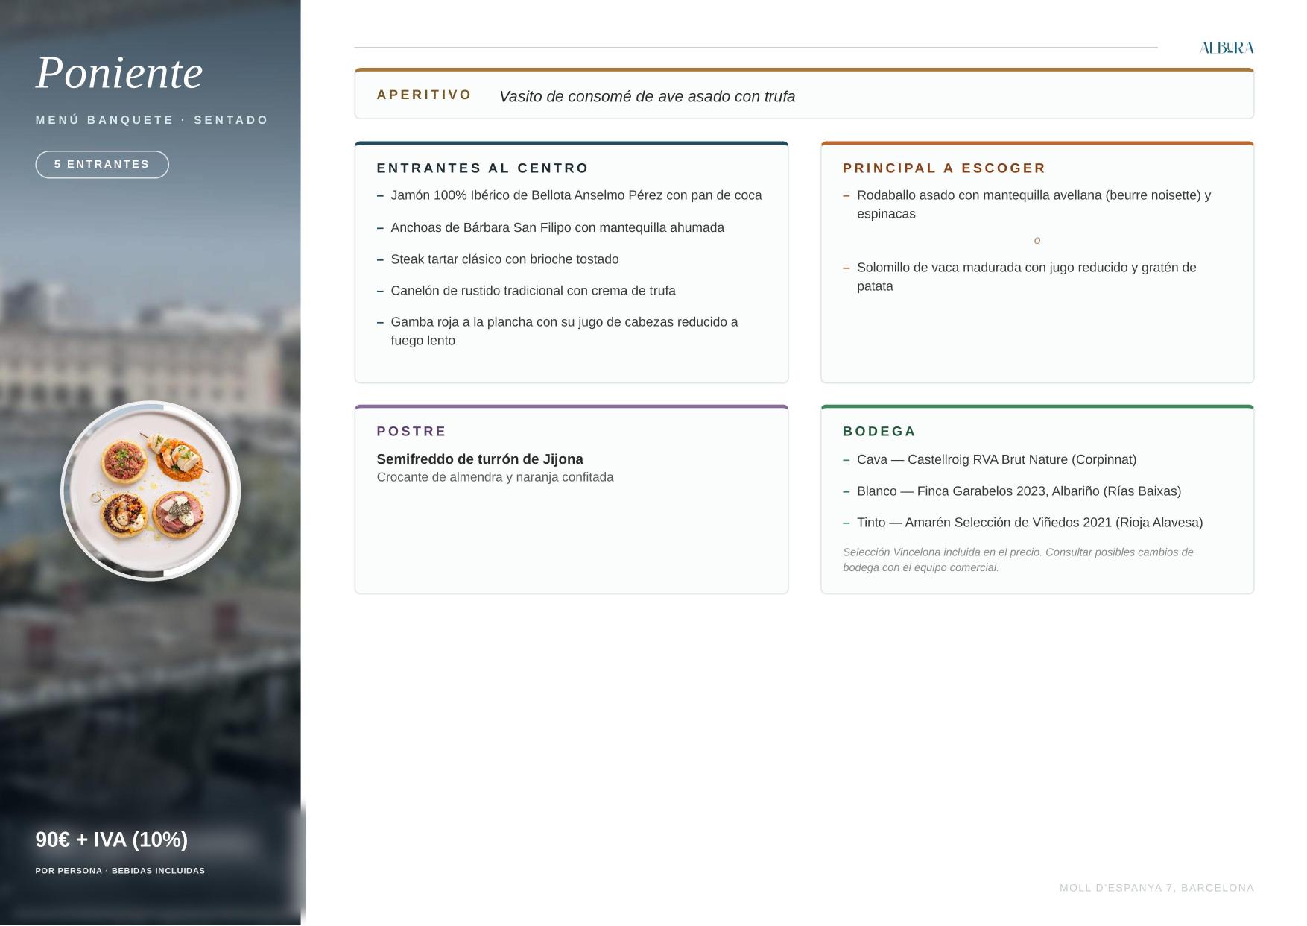The image size is (1307, 926).
Task: Click the 'MOLL D'ESPANYA 7, BARCELONA' address
Action: pos(1156,888)
